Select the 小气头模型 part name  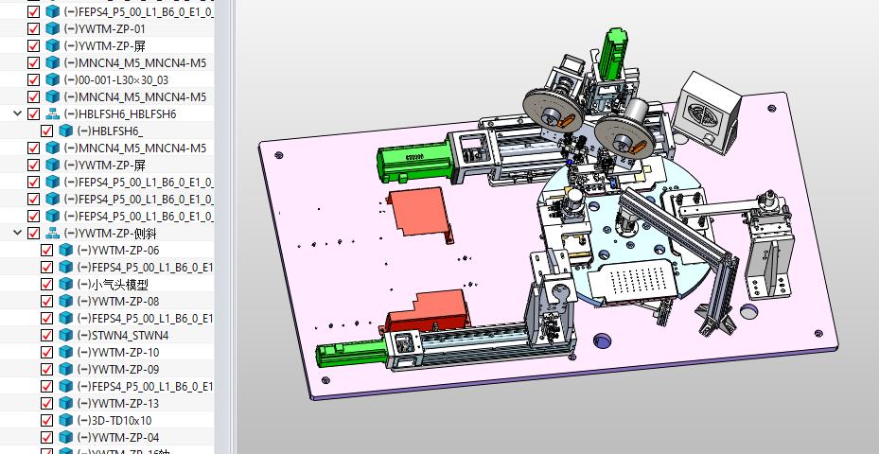pos(113,284)
